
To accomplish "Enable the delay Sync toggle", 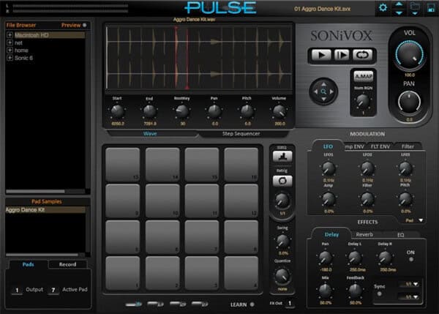I will 379,294.
